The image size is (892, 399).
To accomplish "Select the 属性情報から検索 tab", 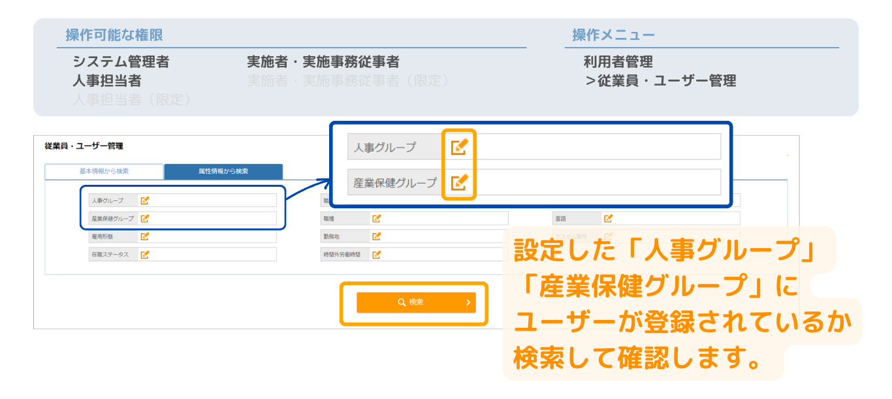I will tap(223, 171).
